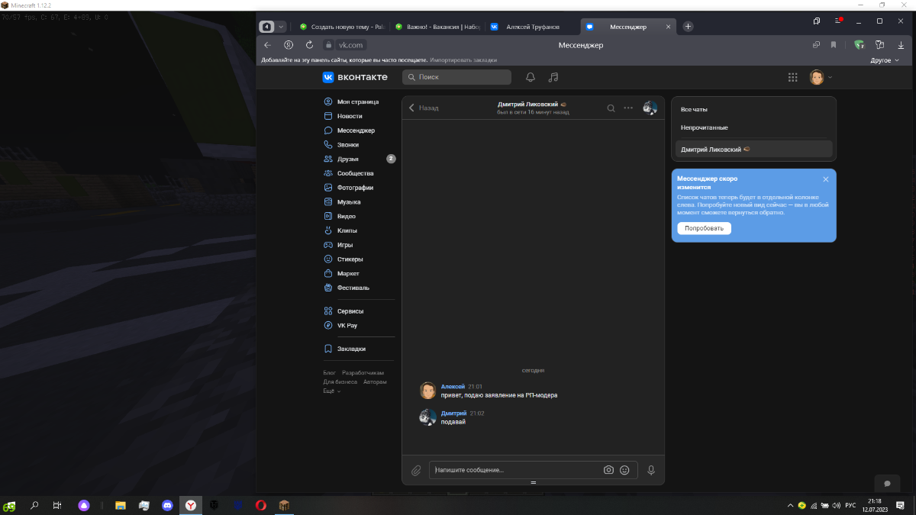
Task: Click the VK Поиск search field
Action: pos(456,77)
